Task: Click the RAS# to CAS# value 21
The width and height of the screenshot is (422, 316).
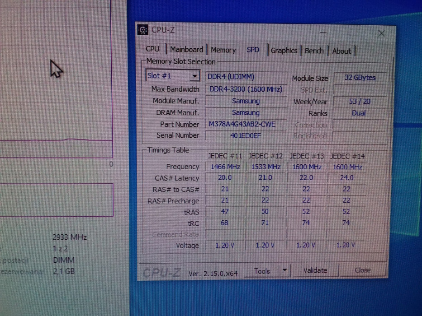Action: click(225, 189)
